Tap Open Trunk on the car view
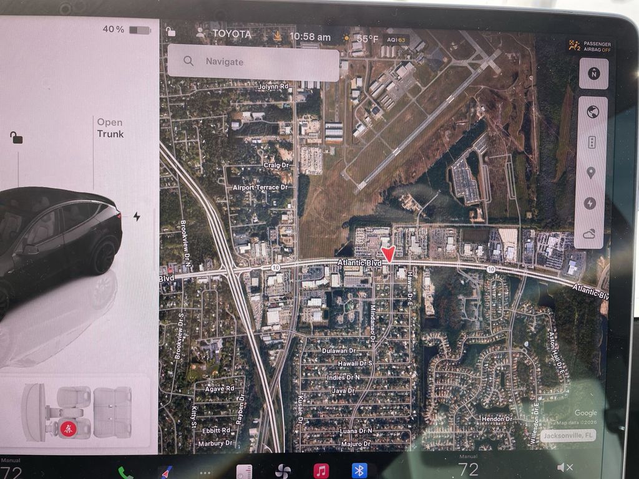Image resolution: width=639 pixels, height=479 pixels. point(110,128)
